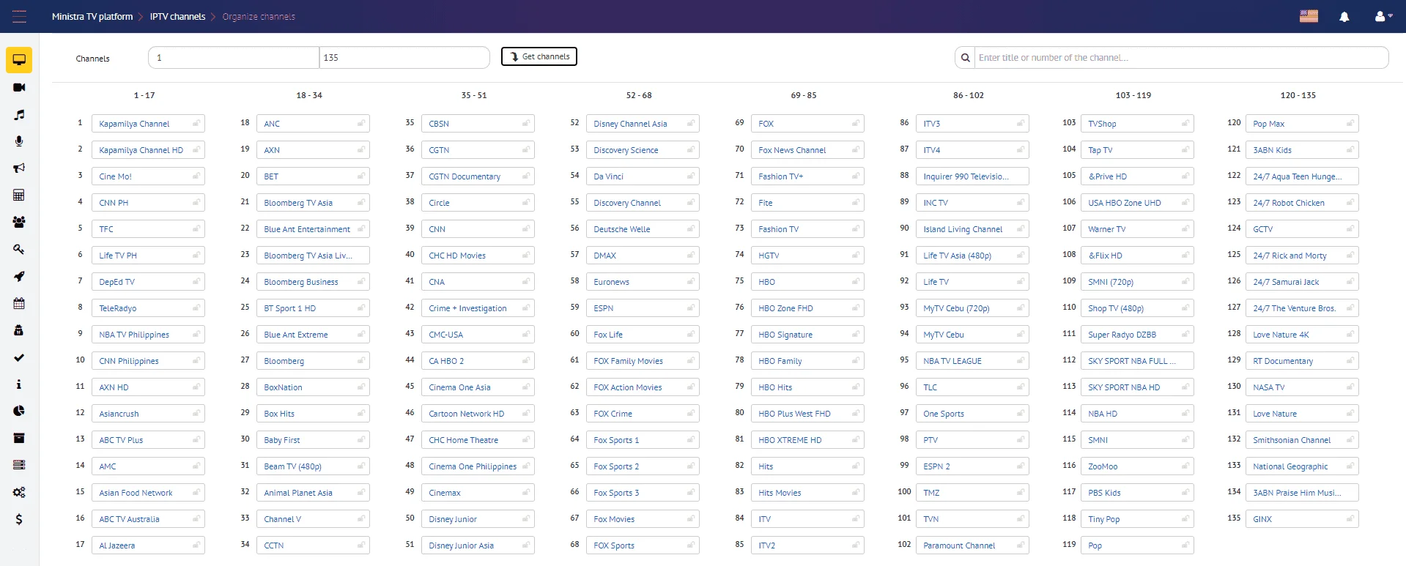Select the Cinema One Philippines channel

click(x=478, y=466)
